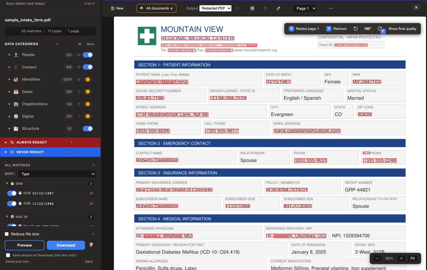The image size is (427, 270).
Task: Open the Sort by Type dropdown
Action: pyautogui.click(x=57, y=174)
